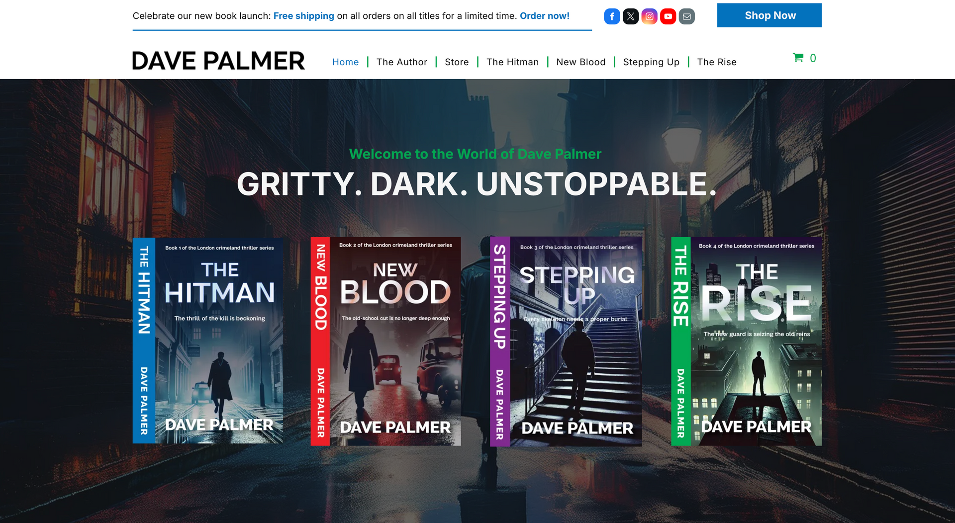Open The Rise nav item
955x523 pixels.
point(716,62)
